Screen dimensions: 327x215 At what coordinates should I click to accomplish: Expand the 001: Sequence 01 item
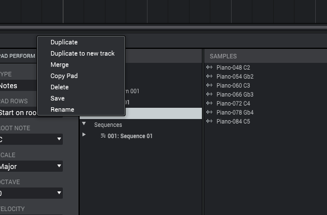pos(84,135)
